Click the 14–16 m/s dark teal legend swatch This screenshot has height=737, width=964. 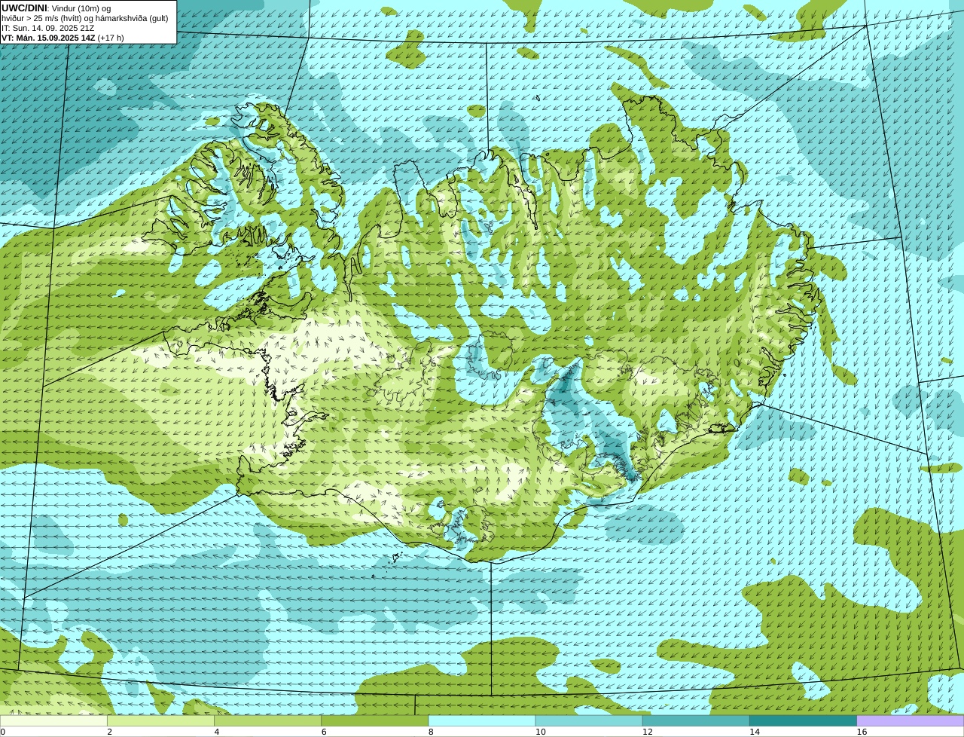pyautogui.click(x=804, y=720)
